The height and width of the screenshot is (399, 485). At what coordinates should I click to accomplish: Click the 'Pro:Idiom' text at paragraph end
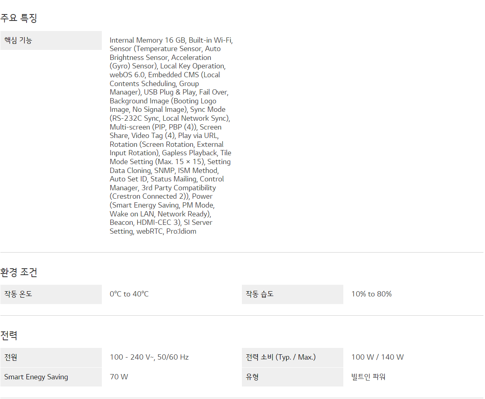point(181,231)
